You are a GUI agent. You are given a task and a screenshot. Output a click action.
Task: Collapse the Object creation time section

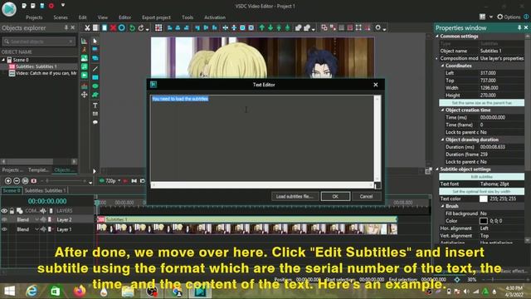pos(442,110)
